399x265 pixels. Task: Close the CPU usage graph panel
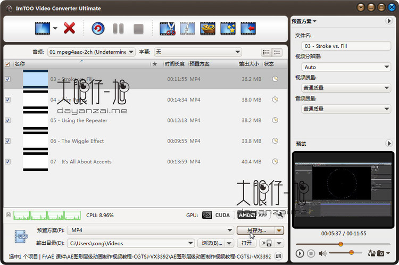(8, 215)
